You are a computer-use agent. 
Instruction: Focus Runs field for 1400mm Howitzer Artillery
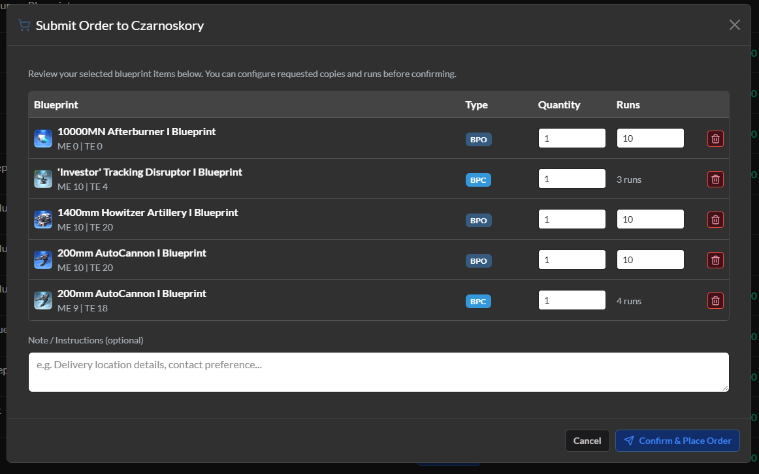[650, 219]
